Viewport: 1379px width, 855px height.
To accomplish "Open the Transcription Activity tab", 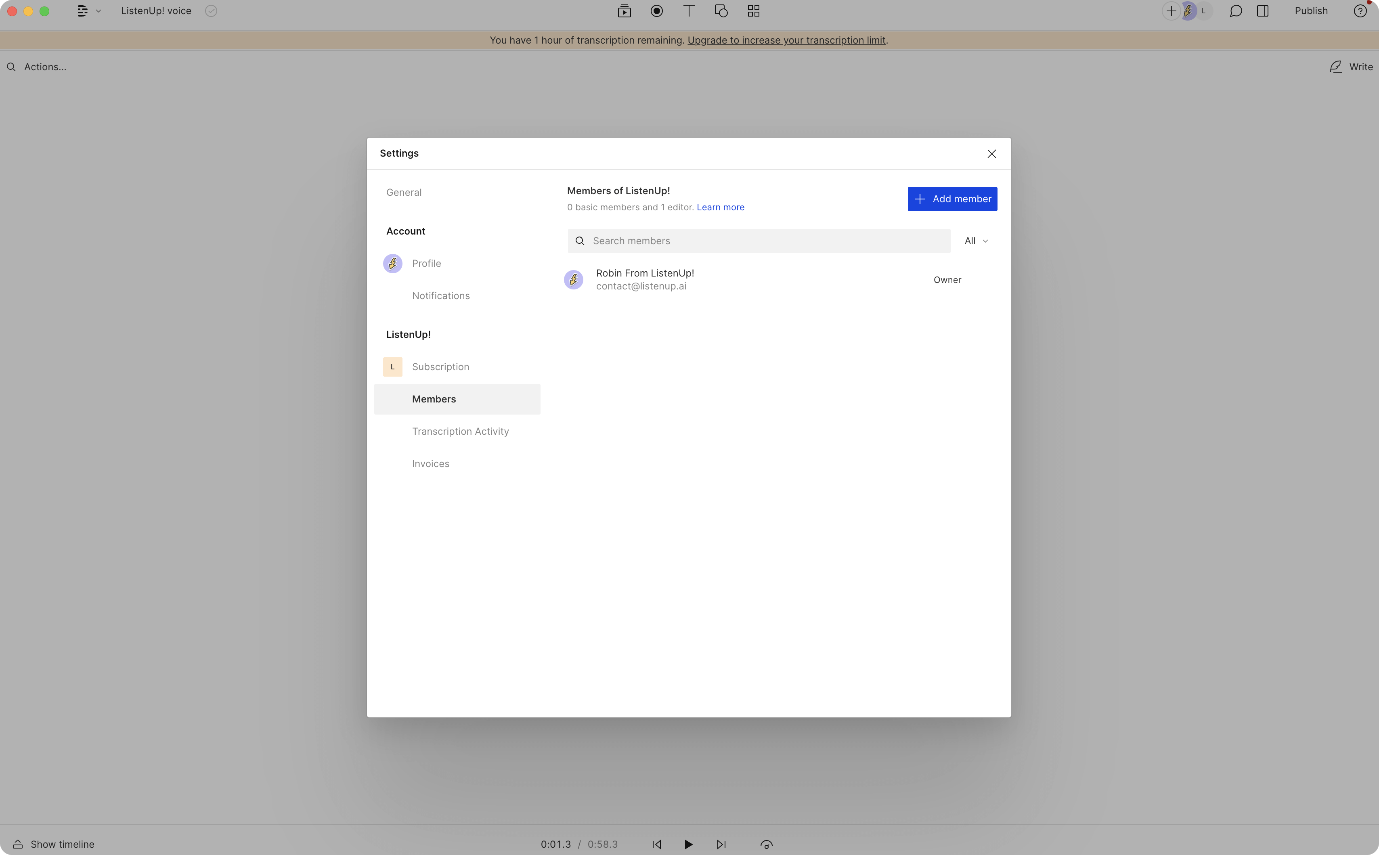I will 460,432.
